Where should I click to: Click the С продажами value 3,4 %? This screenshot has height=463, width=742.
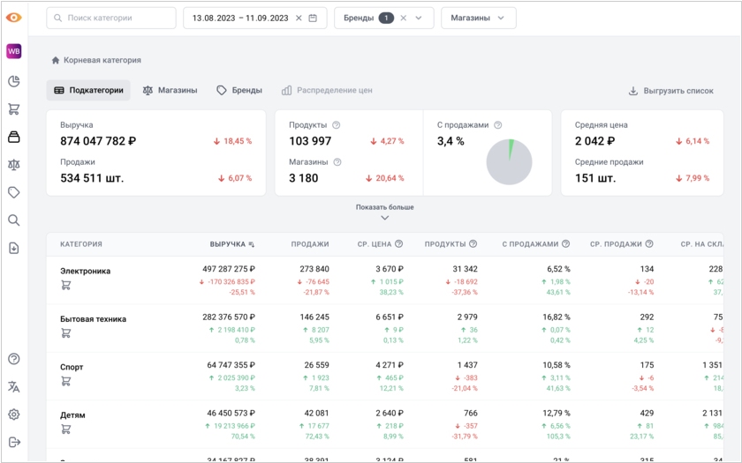(450, 141)
